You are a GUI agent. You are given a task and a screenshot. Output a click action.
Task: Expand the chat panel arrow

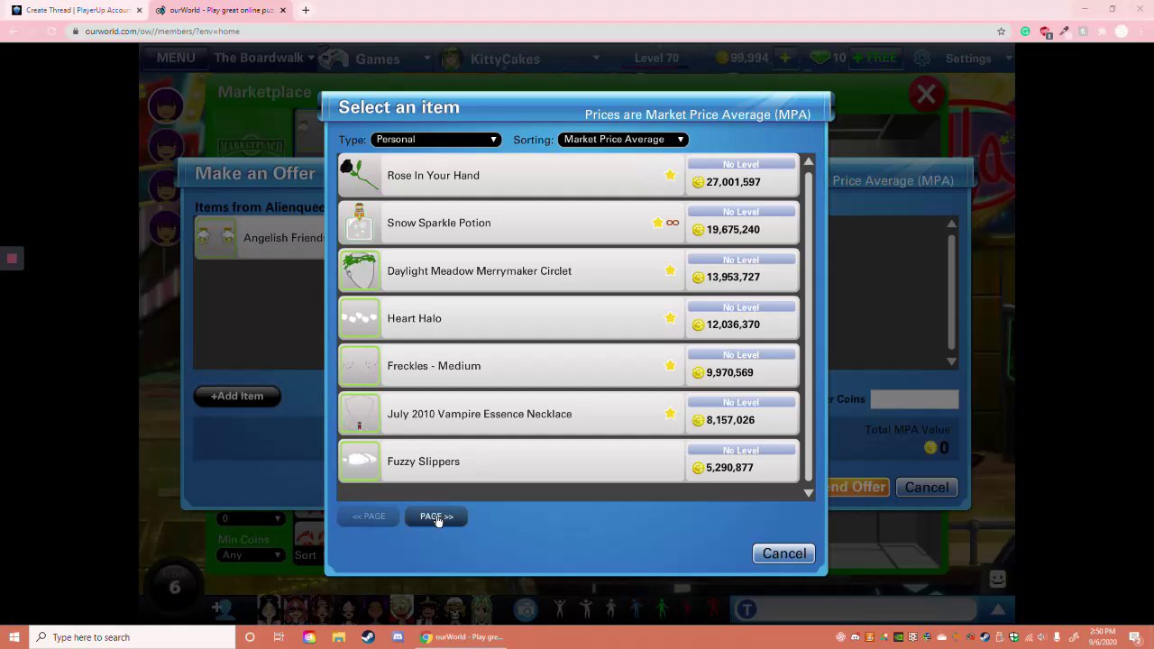(998, 610)
